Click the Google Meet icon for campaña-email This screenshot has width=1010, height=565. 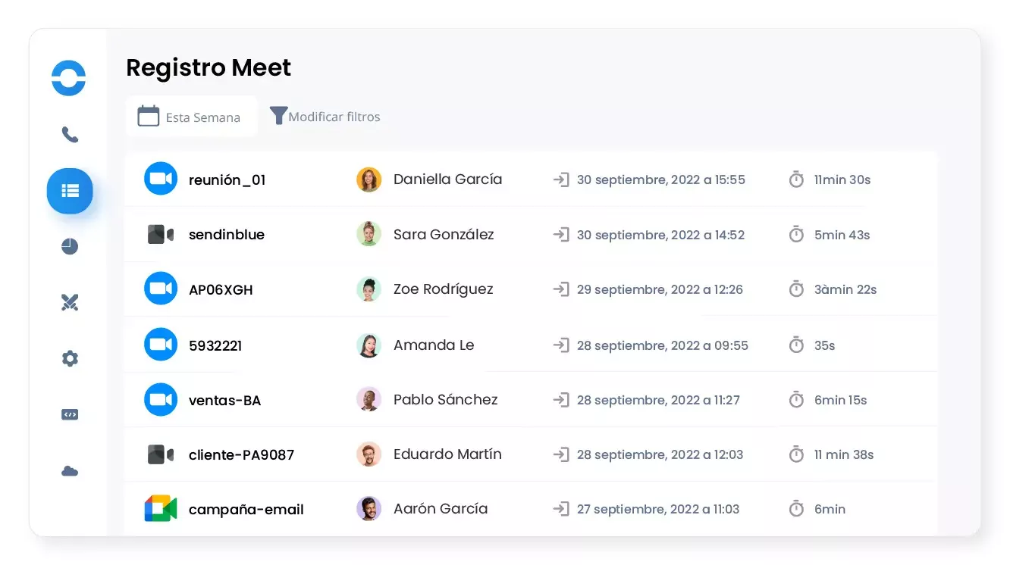[161, 509]
